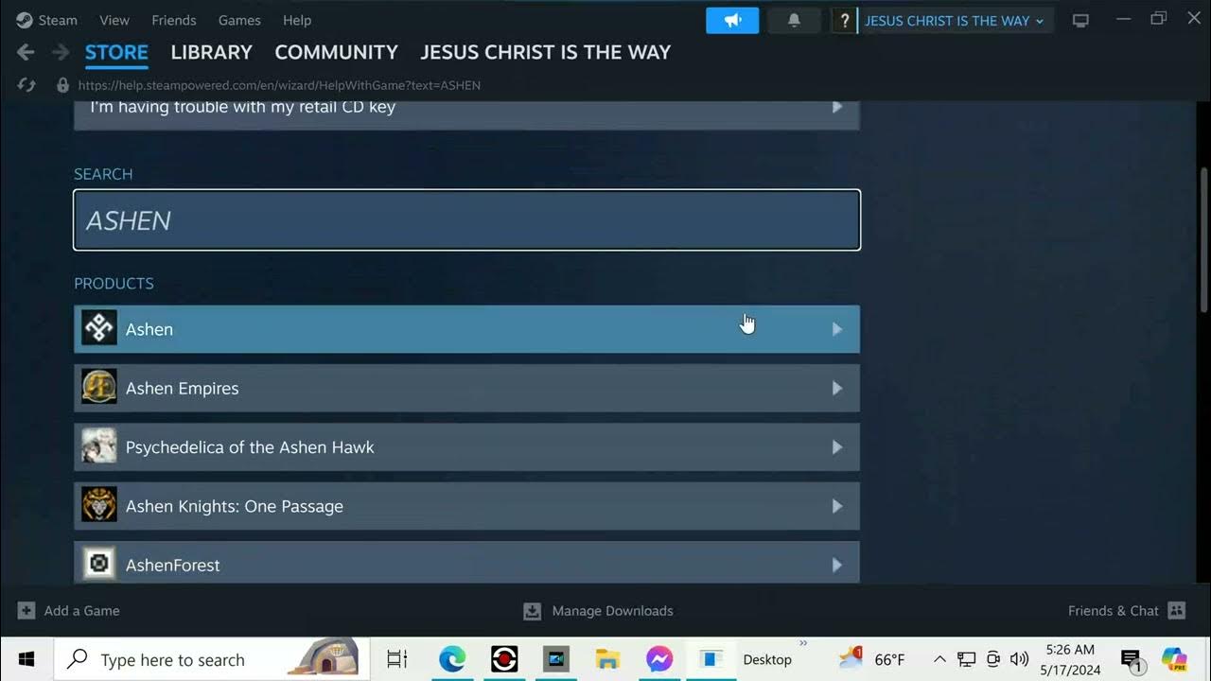Open the View menu
Screen dimensions: 1211x681
114,20
